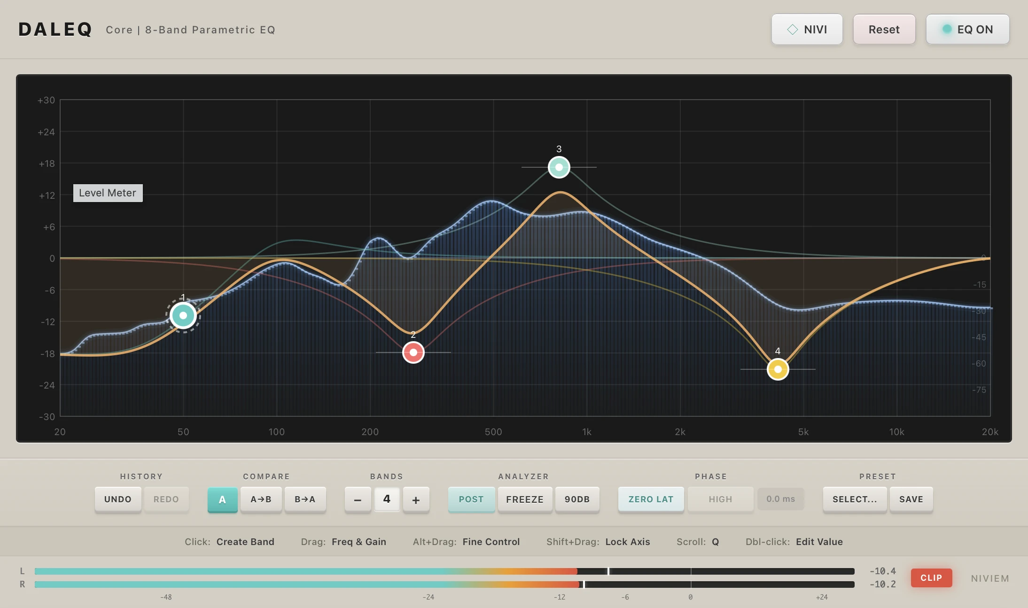Select EQ band 2 red node

[x=413, y=352]
